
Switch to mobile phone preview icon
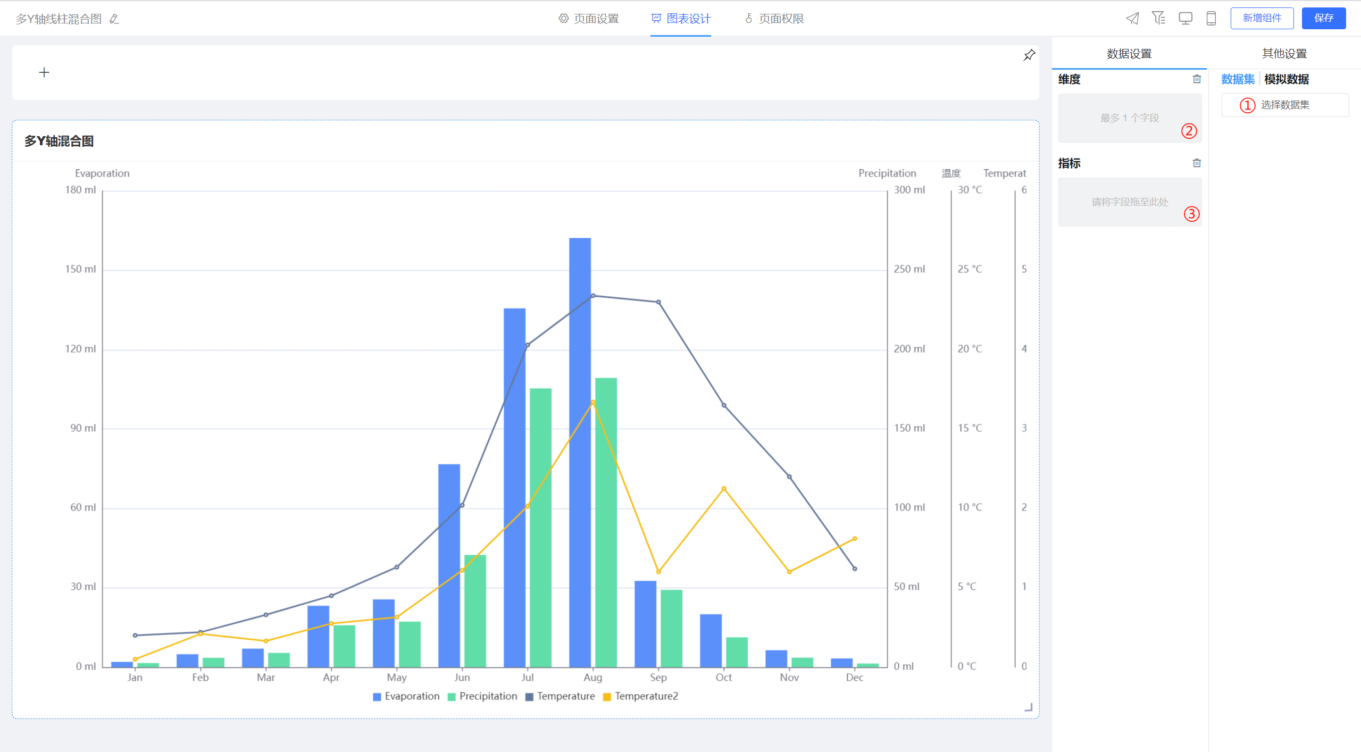click(x=1211, y=19)
